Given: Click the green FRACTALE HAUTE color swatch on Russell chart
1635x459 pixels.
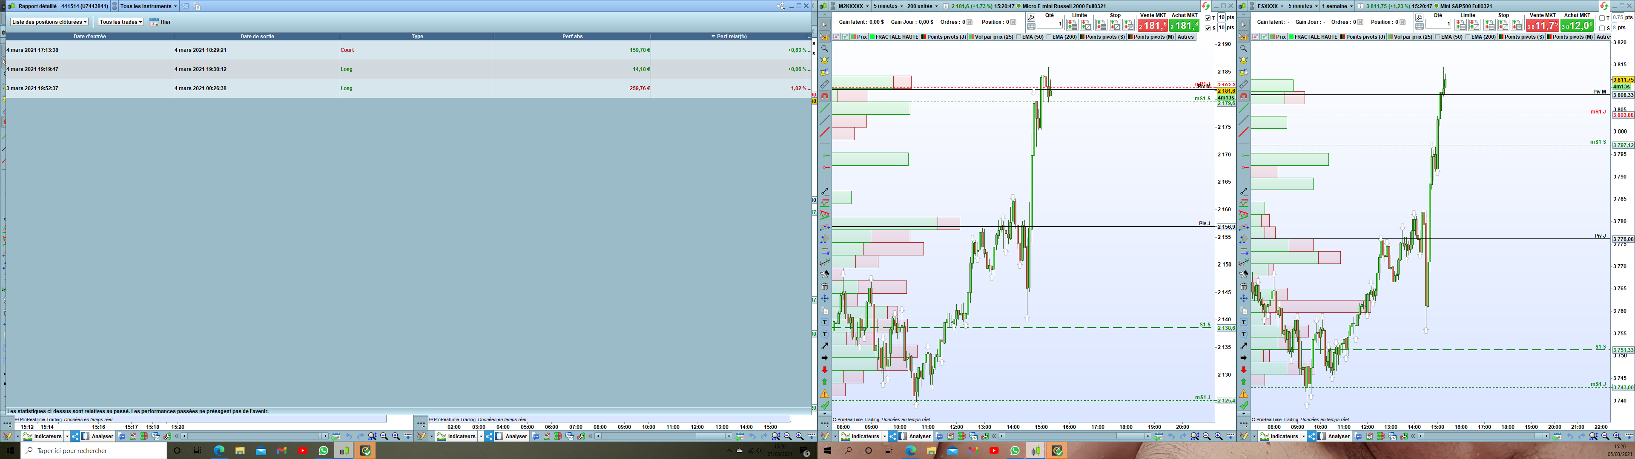Looking at the screenshot, I should (x=872, y=37).
